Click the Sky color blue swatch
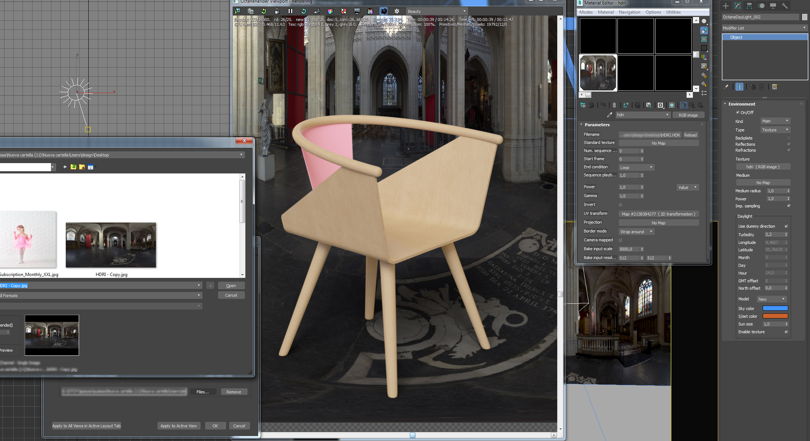The width and height of the screenshot is (810, 441). [775, 309]
